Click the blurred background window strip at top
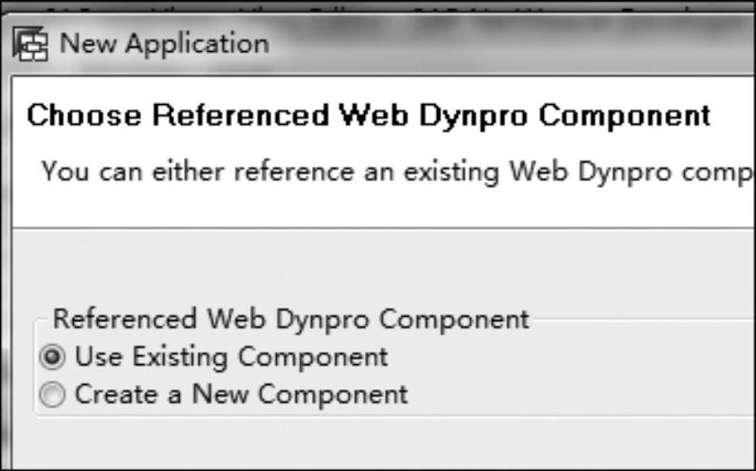The width and height of the screenshot is (756, 471). 378,7
